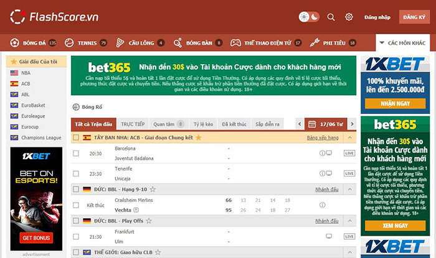Favorite Giao hữu CLB with star
Screen dimensions: 436x258
coord(158,252)
